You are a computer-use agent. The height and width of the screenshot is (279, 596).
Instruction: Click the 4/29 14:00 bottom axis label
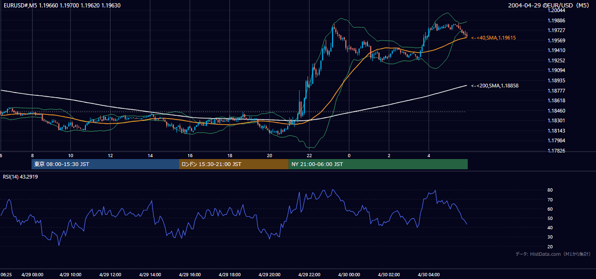point(150,274)
